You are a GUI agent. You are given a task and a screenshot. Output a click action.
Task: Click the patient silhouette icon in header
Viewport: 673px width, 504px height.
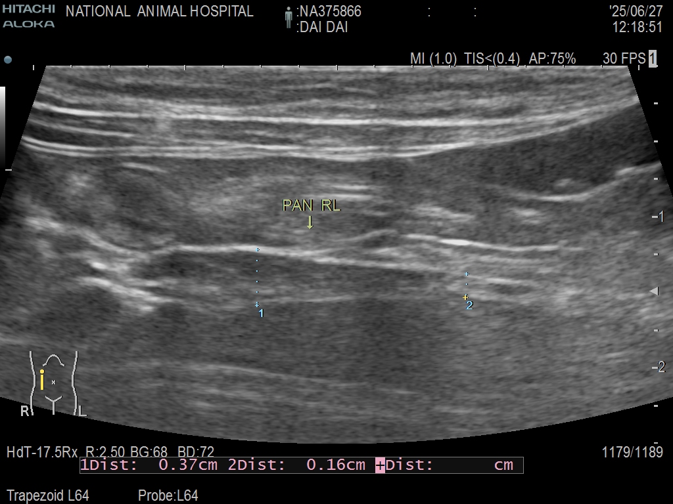click(x=288, y=18)
